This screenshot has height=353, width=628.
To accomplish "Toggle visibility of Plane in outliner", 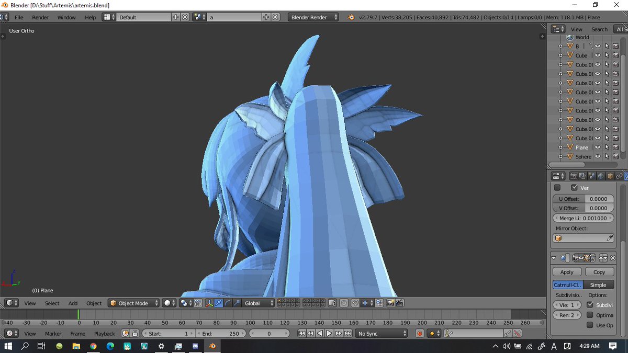I will [x=597, y=147].
